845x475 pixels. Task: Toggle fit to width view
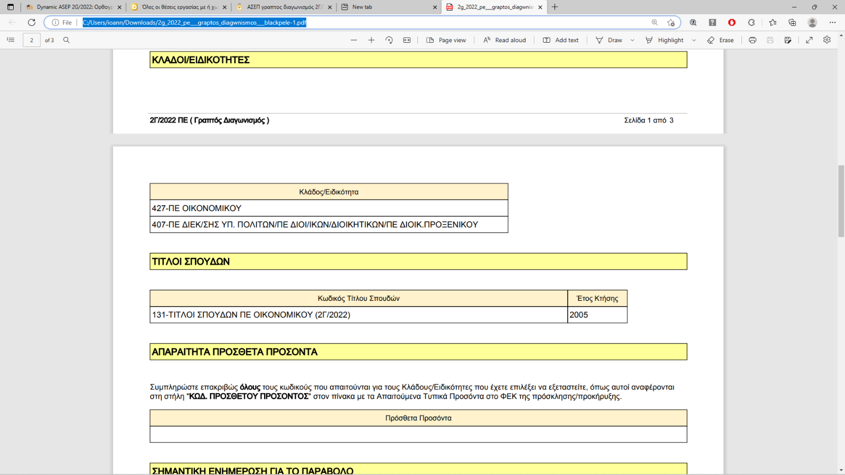[x=407, y=40]
